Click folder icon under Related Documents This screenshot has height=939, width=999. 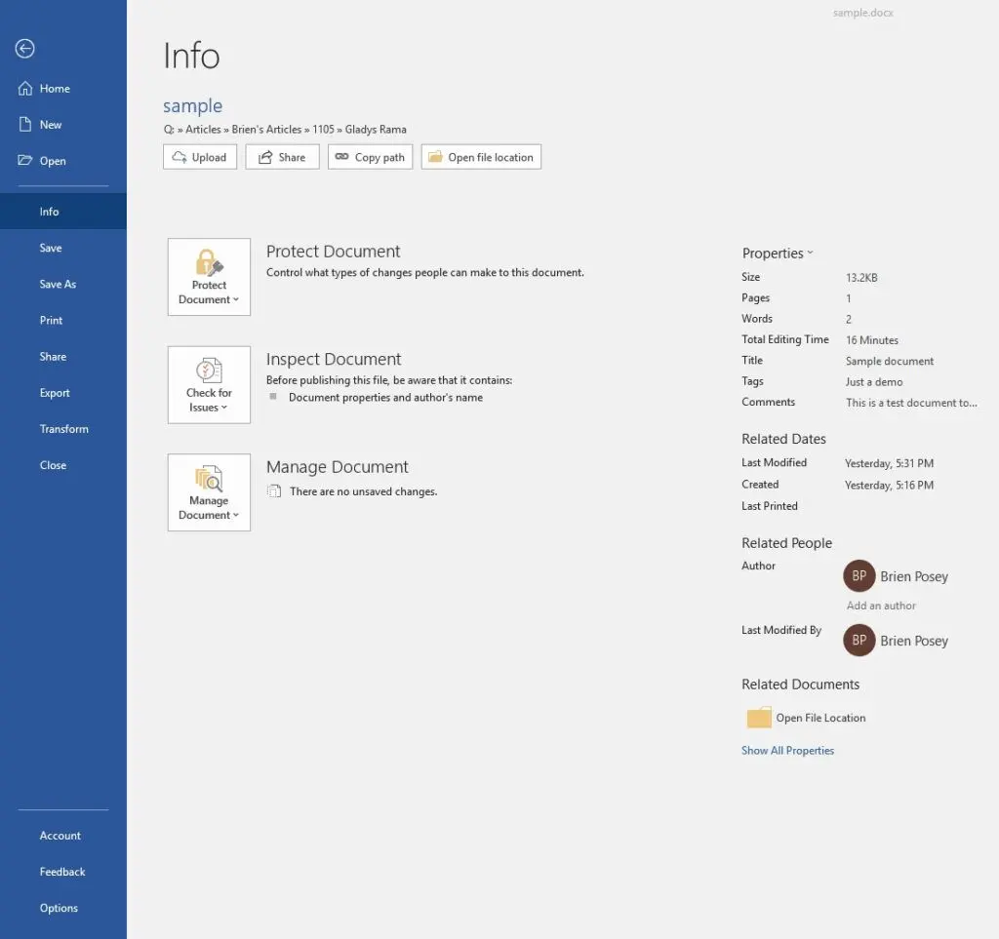click(x=759, y=718)
